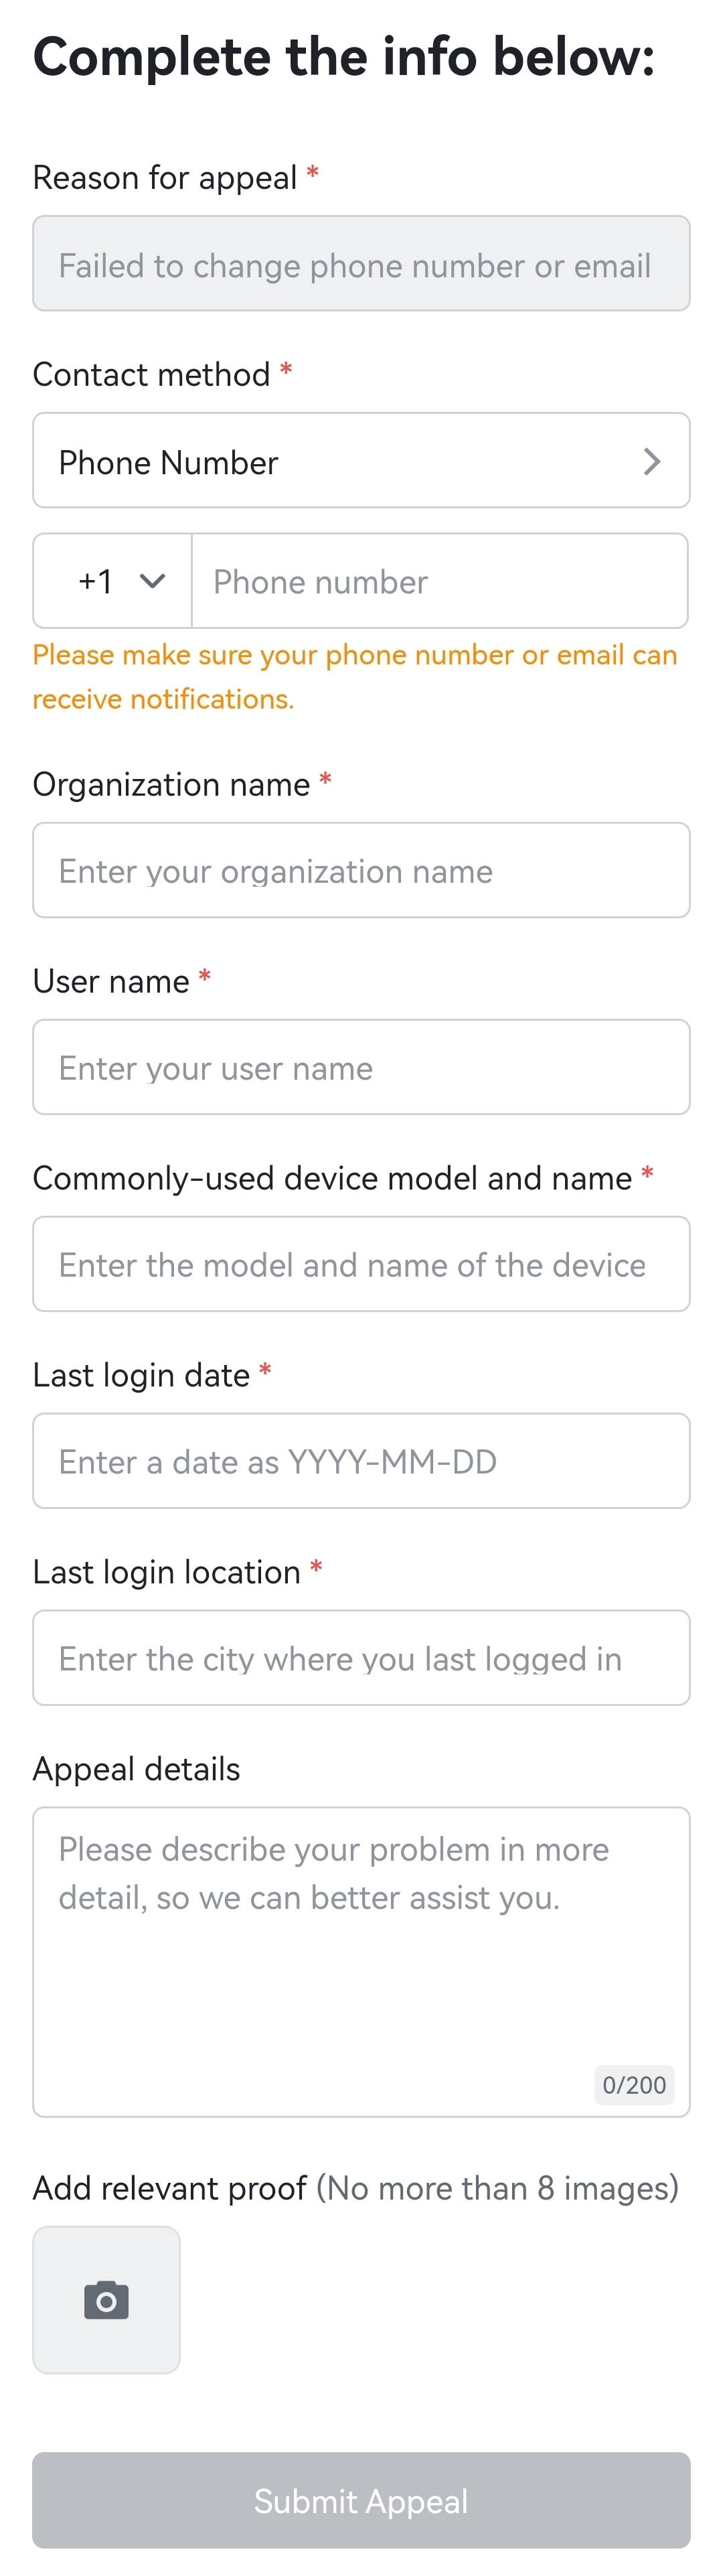This screenshot has width=723, height=2576.
Task: Click the chevron arrow beside Phone Number
Action: (x=652, y=461)
